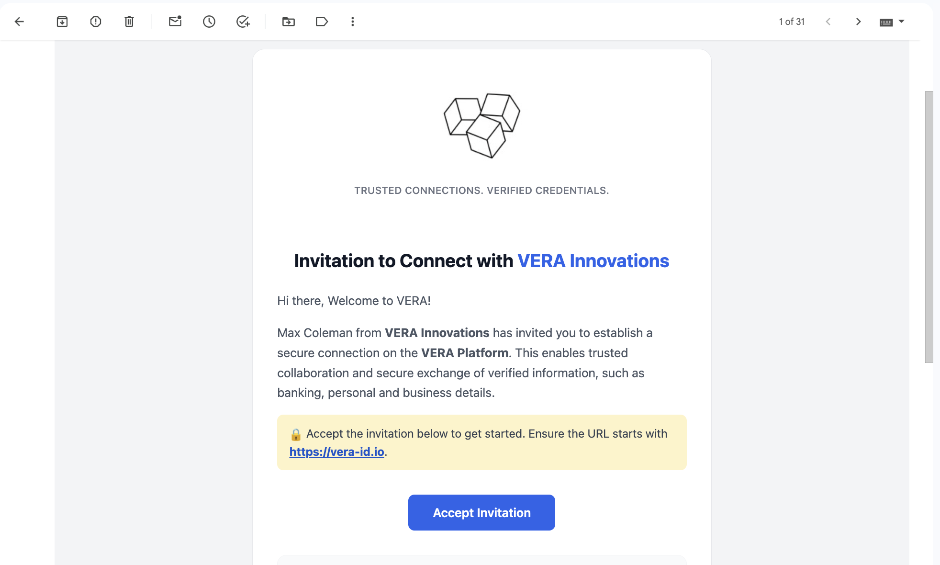Apply a label to this email
The height and width of the screenshot is (565, 940).
321,21
